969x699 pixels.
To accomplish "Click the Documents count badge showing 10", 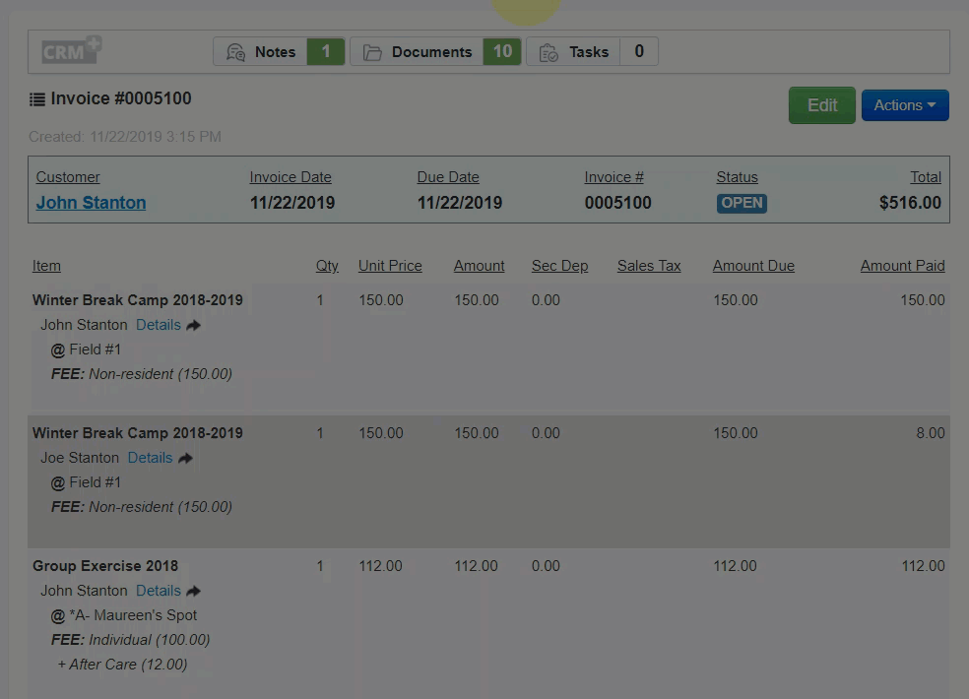I will [502, 52].
